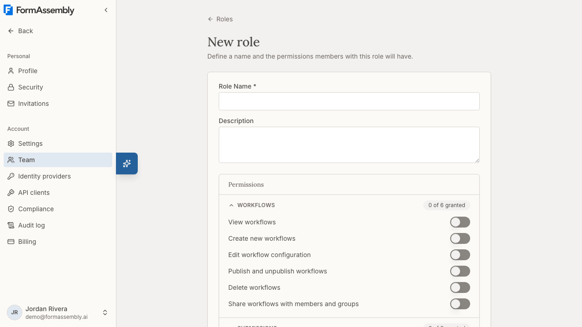Click the Audit log scroll icon

coord(11,225)
